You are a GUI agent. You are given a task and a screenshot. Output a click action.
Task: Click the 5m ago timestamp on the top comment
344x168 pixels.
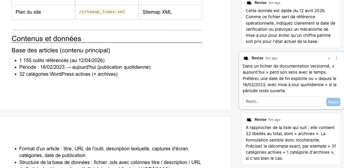[274, 3]
